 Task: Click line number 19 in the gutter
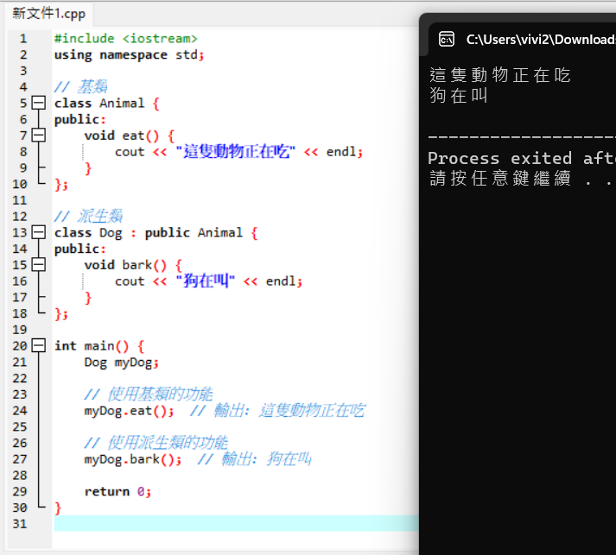20,330
